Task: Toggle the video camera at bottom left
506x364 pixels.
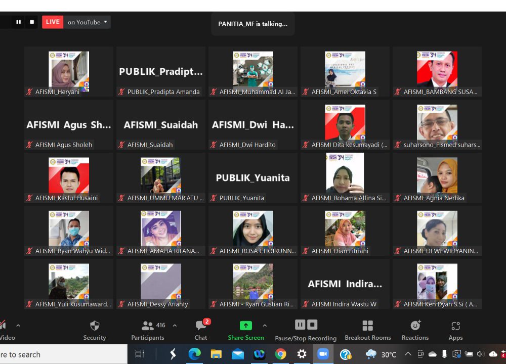Action: point(4,330)
